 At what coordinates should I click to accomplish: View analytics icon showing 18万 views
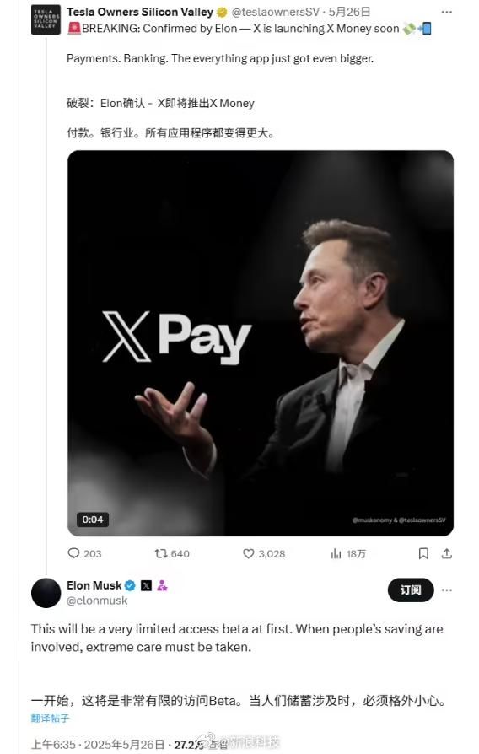tap(336, 554)
